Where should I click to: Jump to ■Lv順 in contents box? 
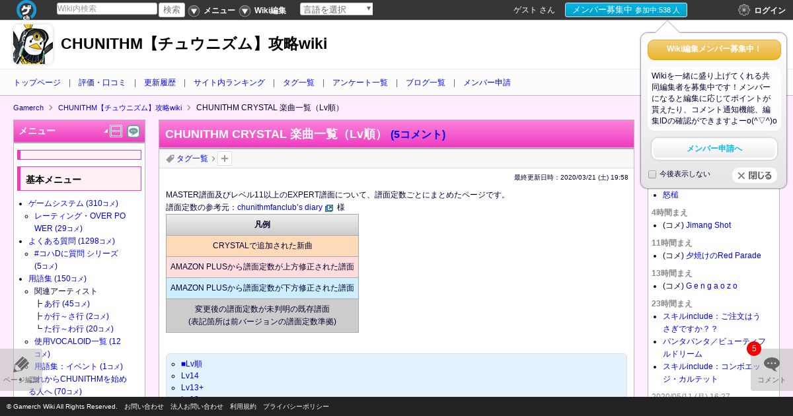[x=192, y=364]
